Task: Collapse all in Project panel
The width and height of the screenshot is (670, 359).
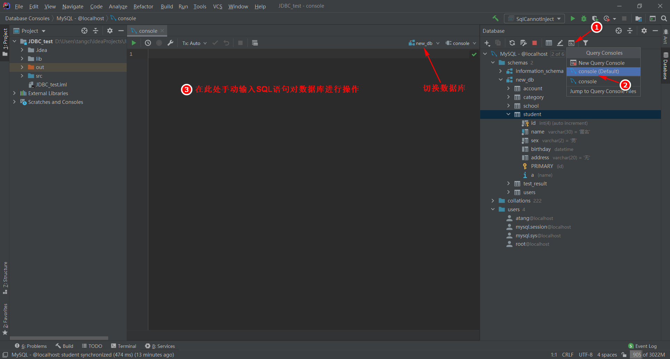Action: (x=96, y=31)
